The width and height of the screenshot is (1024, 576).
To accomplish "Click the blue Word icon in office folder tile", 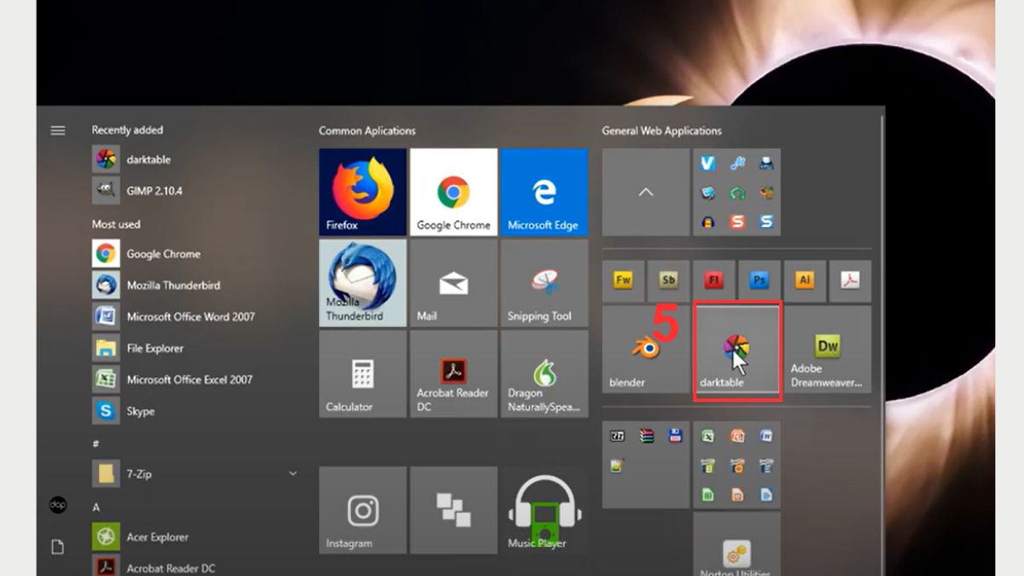I will tap(766, 436).
